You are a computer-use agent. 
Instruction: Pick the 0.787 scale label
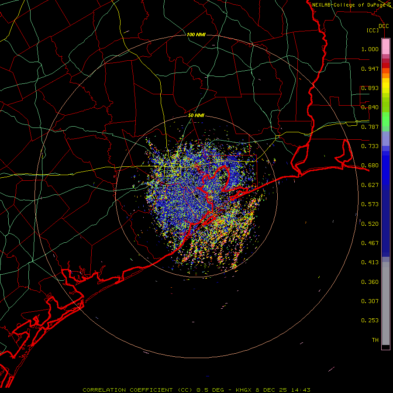tap(370, 127)
